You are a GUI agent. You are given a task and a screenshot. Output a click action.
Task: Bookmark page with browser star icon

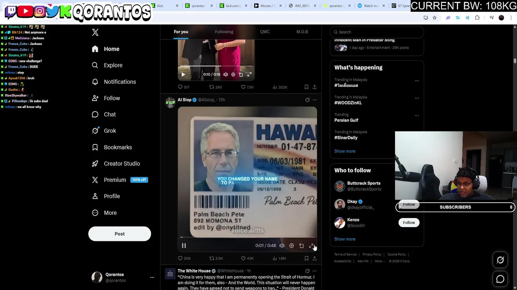pyautogui.click(x=435, y=18)
